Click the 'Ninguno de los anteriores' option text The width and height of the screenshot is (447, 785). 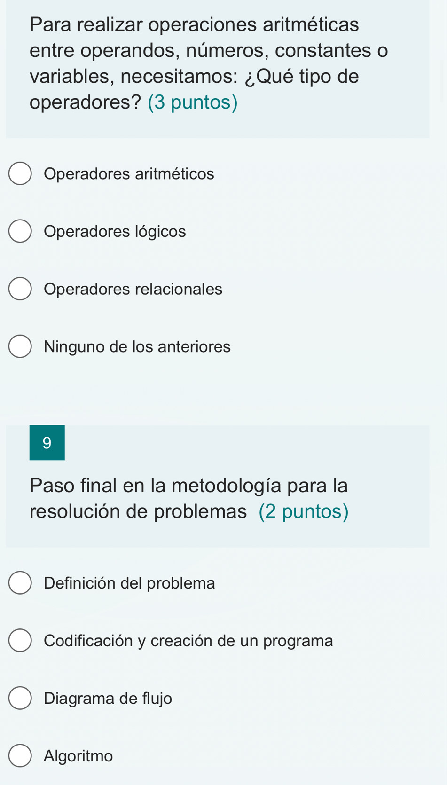tap(137, 347)
